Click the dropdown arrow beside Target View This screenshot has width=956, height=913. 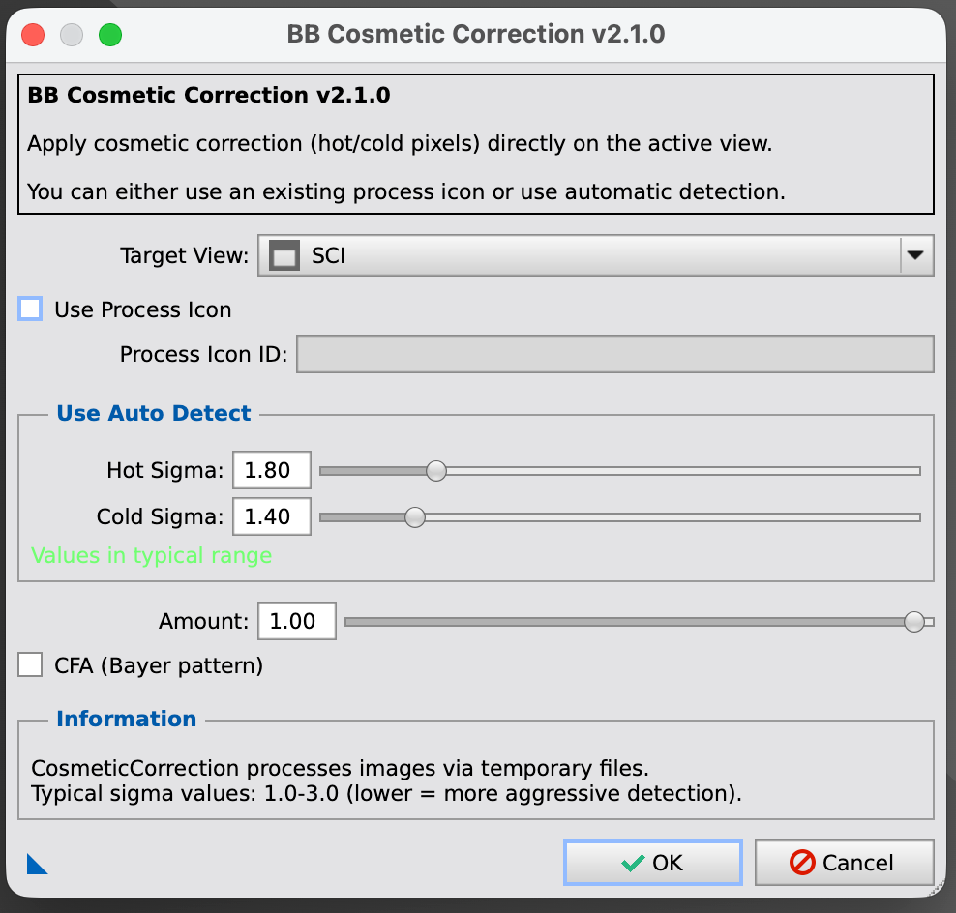point(914,255)
